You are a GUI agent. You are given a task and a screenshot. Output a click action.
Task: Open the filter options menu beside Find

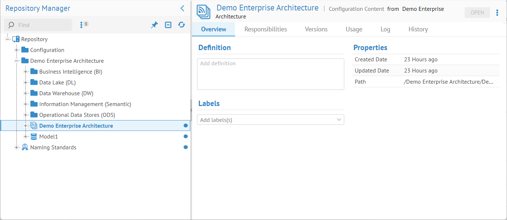82,25
